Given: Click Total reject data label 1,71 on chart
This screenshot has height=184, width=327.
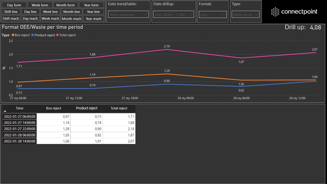Looking at the screenshot, I should click(x=19, y=66).
